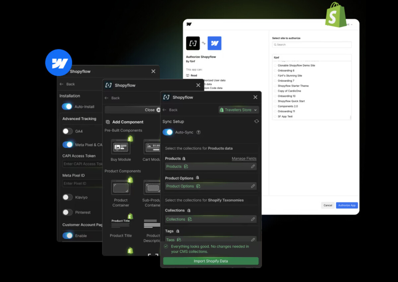Viewport: 398px width, 282px height.
Task: Click the Auto-Sync help question mark icon
Action: [x=198, y=132]
